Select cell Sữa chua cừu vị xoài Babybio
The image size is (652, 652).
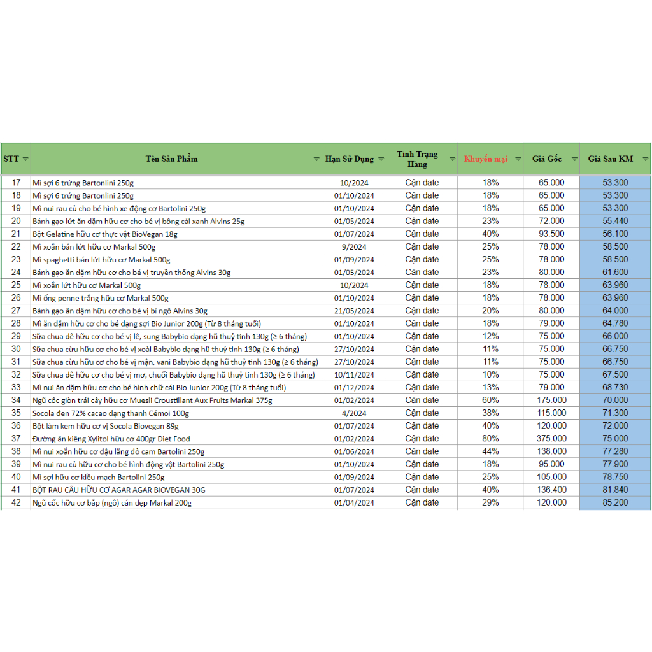pyautogui.click(x=176, y=350)
